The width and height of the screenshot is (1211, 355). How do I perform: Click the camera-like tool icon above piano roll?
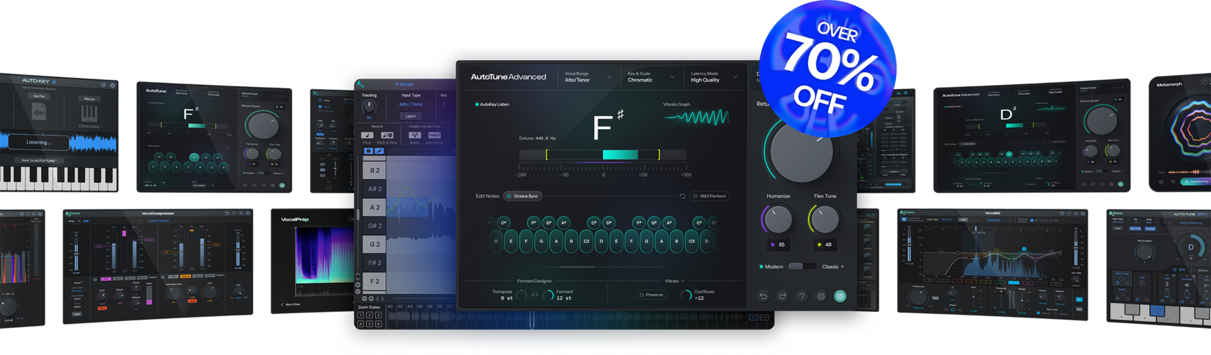(368, 151)
